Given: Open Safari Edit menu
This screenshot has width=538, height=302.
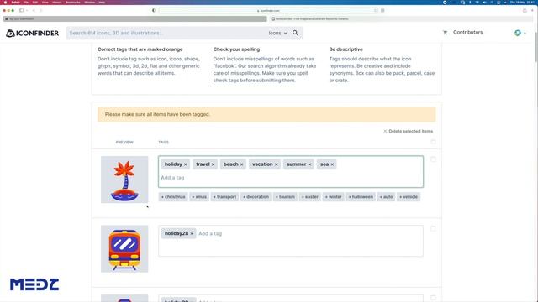Looking at the screenshot, I should click(35, 2).
